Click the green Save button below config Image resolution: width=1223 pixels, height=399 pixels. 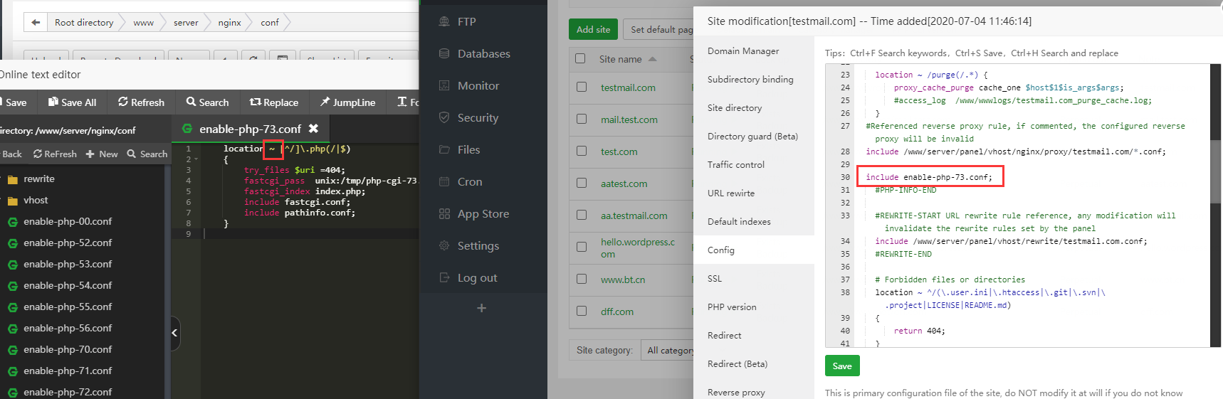(842, 366)
